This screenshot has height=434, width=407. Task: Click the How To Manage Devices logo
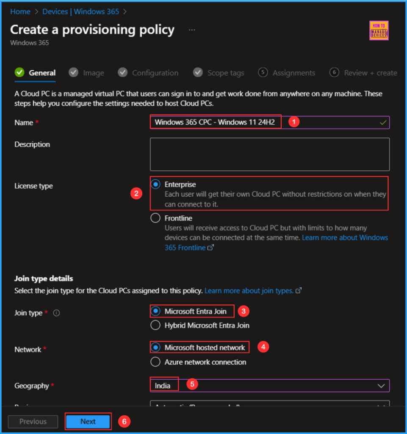click(x=379, y=31)
